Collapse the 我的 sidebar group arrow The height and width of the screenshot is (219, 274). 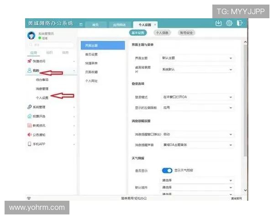pos(74,71)
